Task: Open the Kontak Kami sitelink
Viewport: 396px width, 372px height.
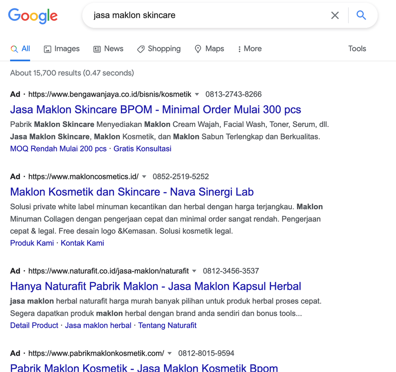Action: [82, 243]
